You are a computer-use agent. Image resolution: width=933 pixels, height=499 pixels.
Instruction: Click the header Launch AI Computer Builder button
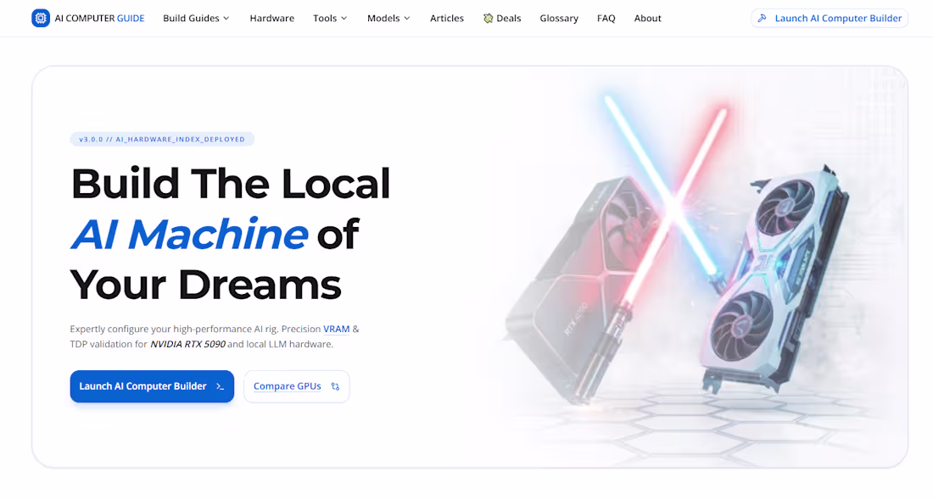[830, 19]
